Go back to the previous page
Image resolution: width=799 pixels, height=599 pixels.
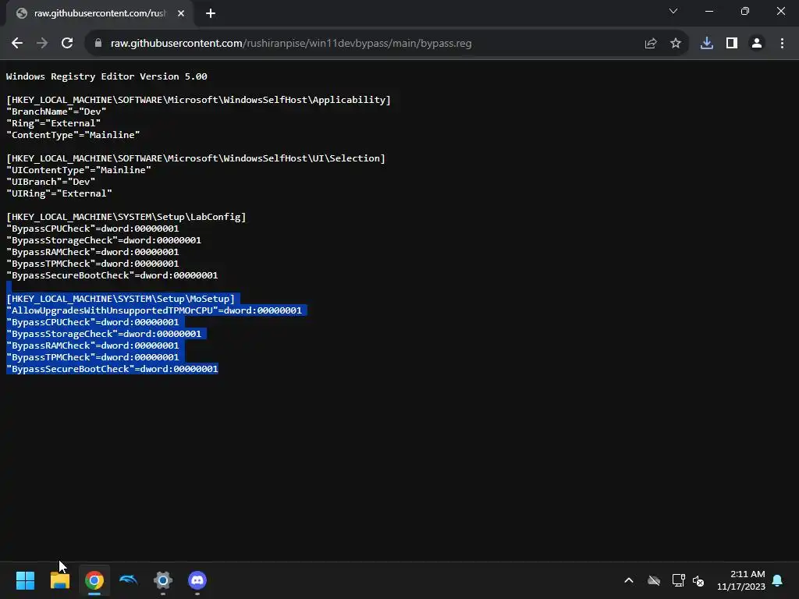pyautogui.click(x=17, y=44)
